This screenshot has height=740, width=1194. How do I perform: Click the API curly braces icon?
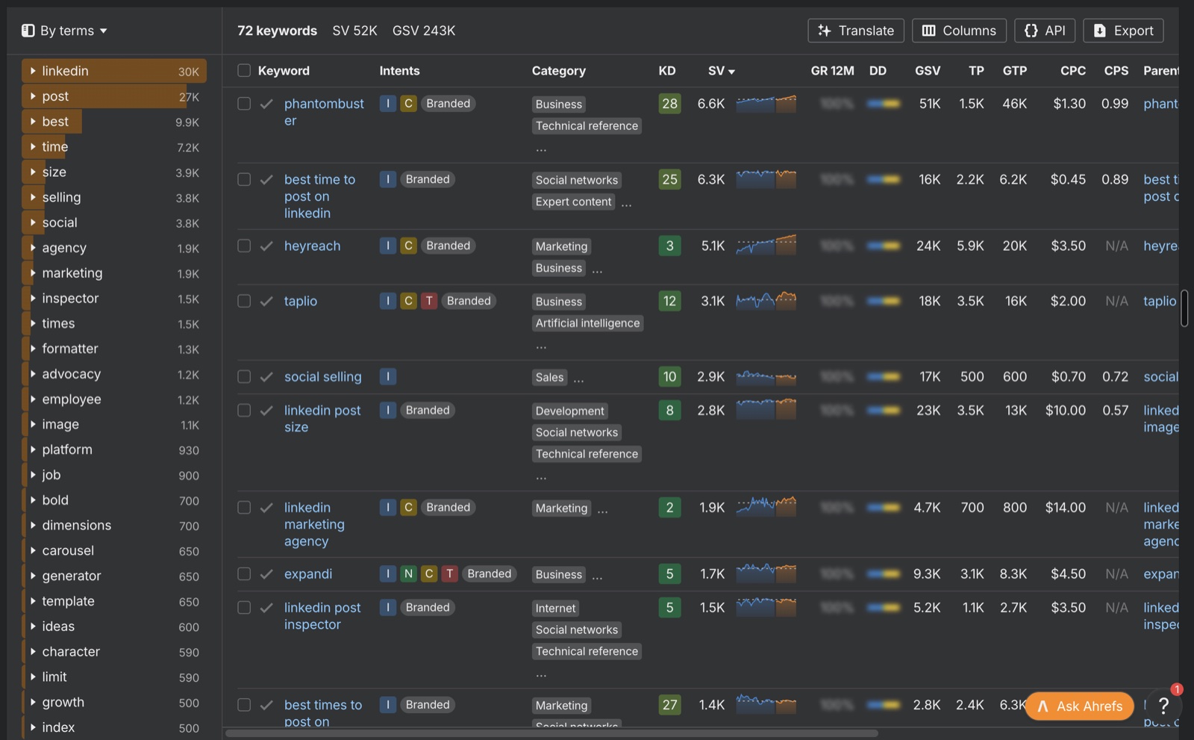pyautogui.click(x=1031, y=31)
